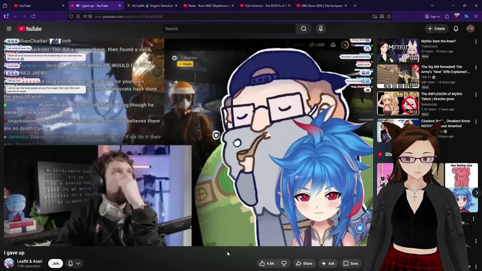The height and width of the screenshot is (271, 482).
Task: Bookmark this page with star icon
Action: 389,16
